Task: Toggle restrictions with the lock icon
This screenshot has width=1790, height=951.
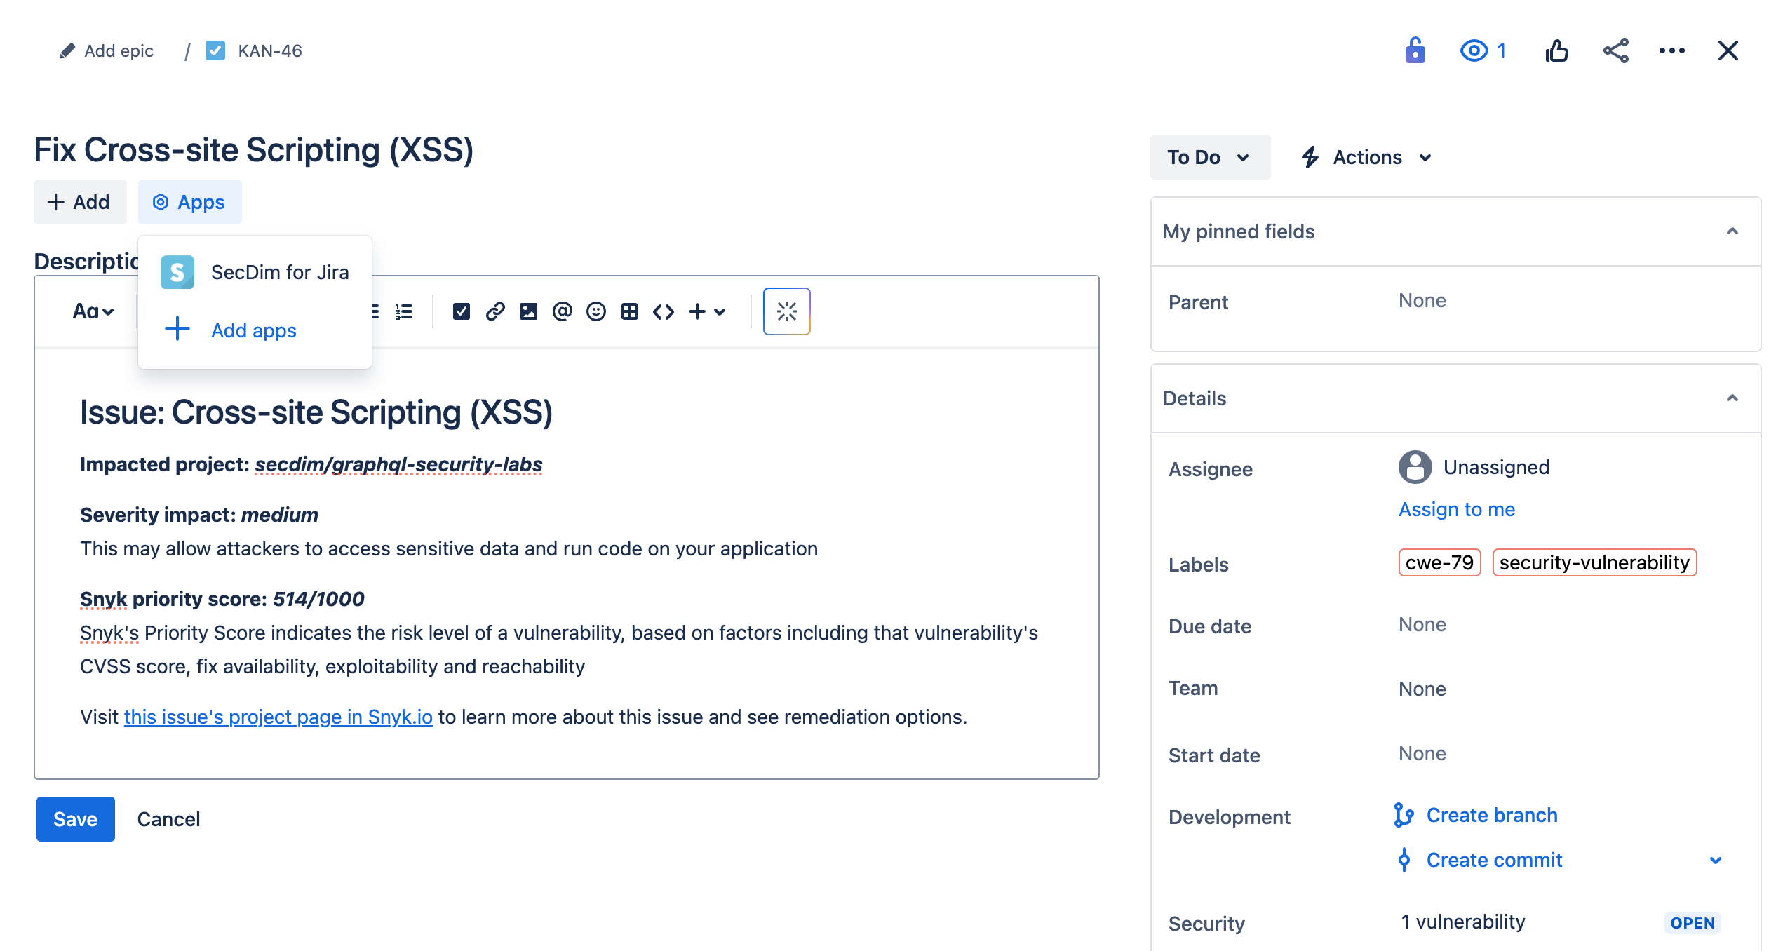Action: point(1415,50)
